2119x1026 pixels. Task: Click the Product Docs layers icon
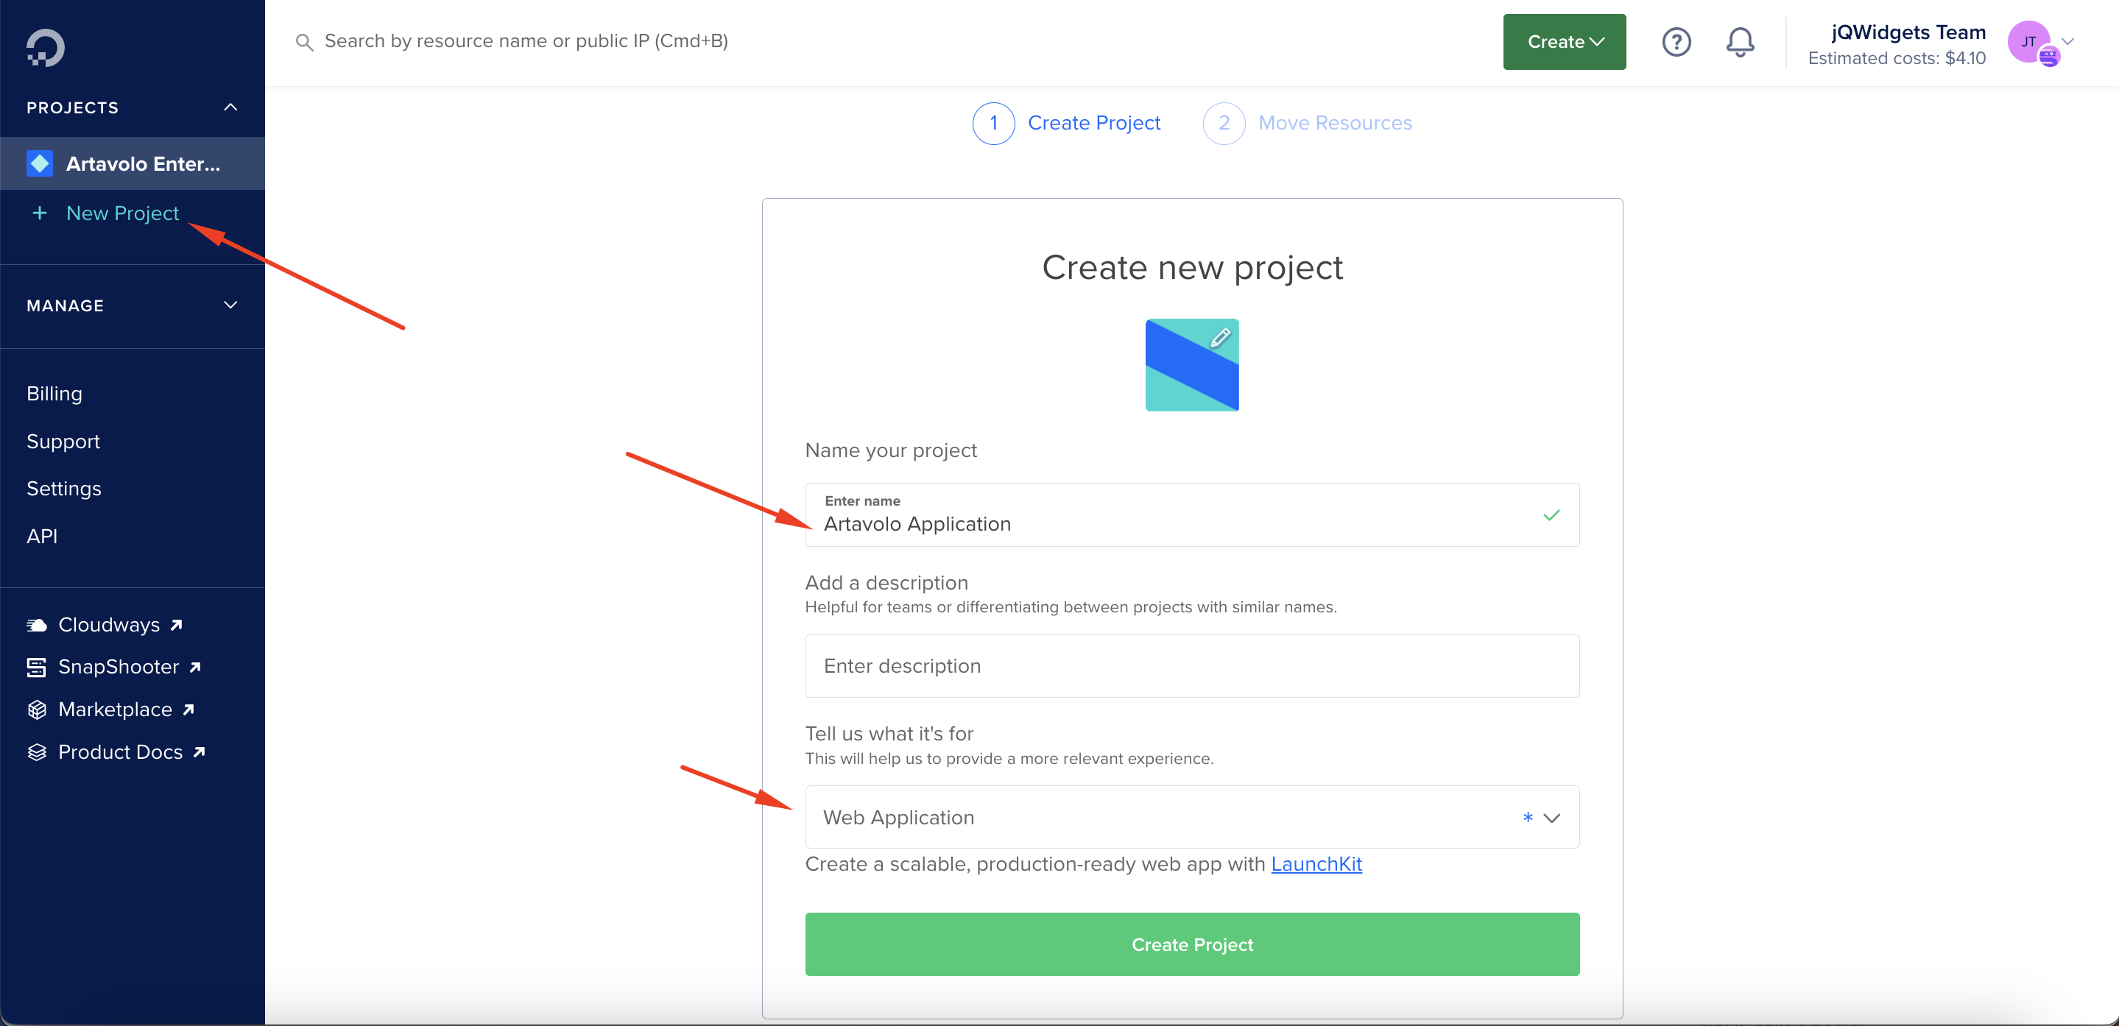[x=36, y=752]
